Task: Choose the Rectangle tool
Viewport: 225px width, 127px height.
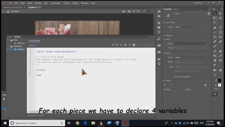Action: click(x=220, y=32)
